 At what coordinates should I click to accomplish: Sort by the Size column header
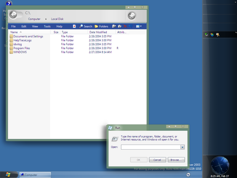[x=55, y=32]
